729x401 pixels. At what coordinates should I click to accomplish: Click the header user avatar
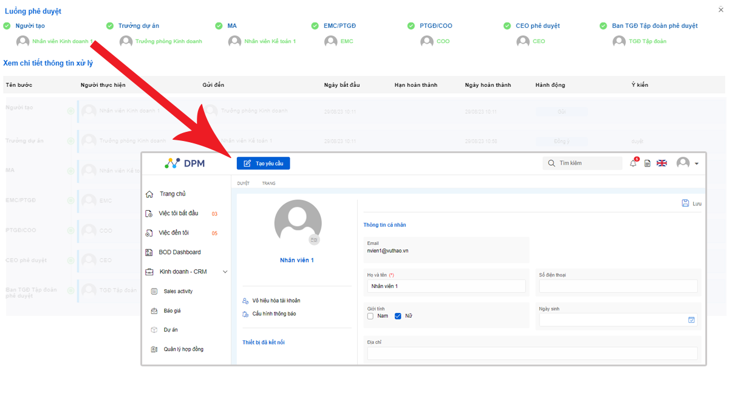coord(683,163)
